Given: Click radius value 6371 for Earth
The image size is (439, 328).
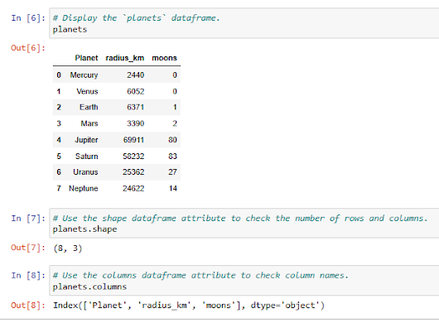Looking at the screenshot, I should (x=136, y=107).
